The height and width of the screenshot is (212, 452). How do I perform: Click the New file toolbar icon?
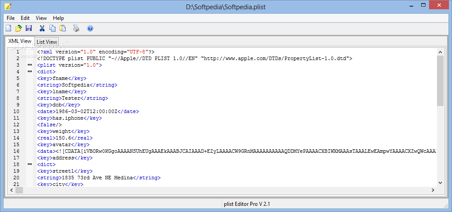point(9,28)
